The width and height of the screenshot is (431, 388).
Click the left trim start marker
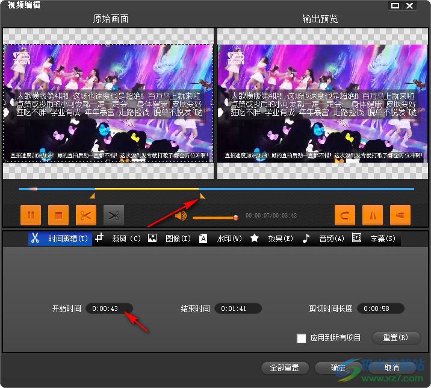pos(92,196)
